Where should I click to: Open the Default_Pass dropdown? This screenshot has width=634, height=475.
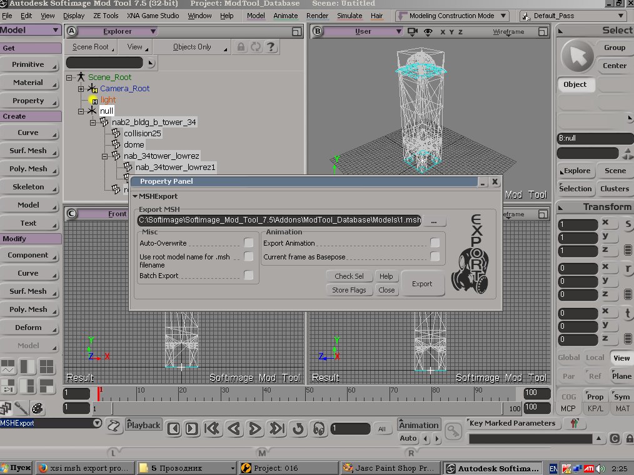574,16
